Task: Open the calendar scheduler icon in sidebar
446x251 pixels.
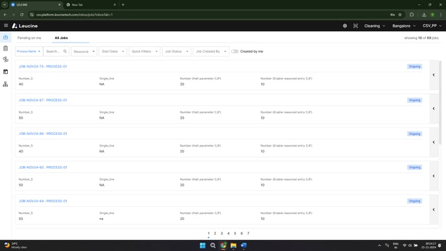Action: pyautogui.click(x=5, y=72)
